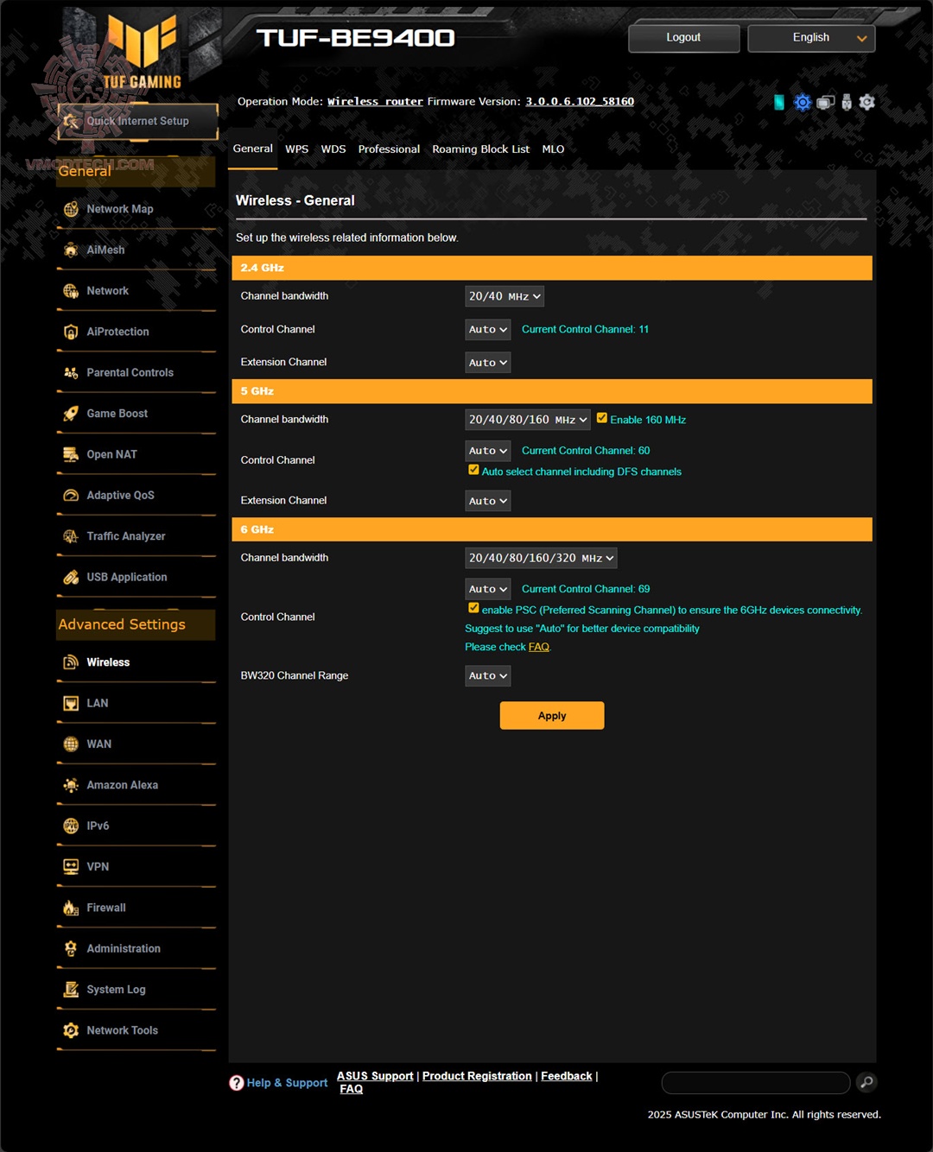This screenshot has height=1152, width=933.
Task: Open Adaptive QoS icon
Action: [71, 495]
